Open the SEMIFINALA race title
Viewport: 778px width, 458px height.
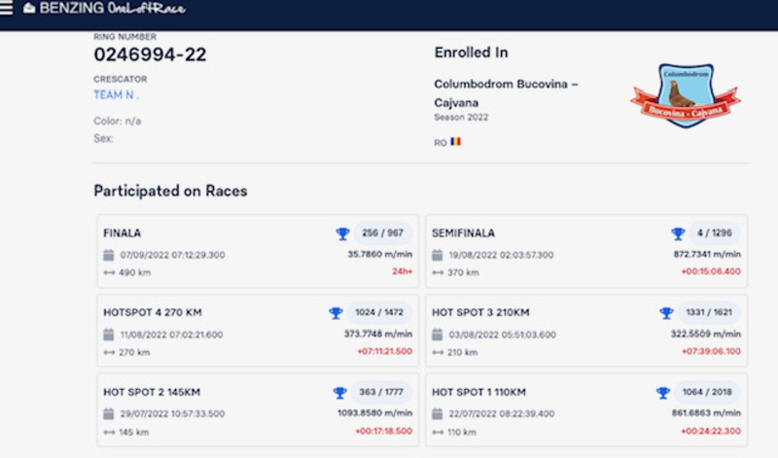[463, 232]
